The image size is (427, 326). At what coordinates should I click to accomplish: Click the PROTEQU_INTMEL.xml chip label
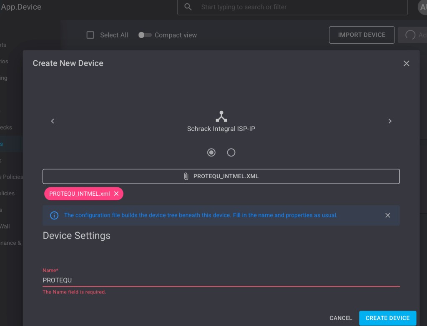80,194
